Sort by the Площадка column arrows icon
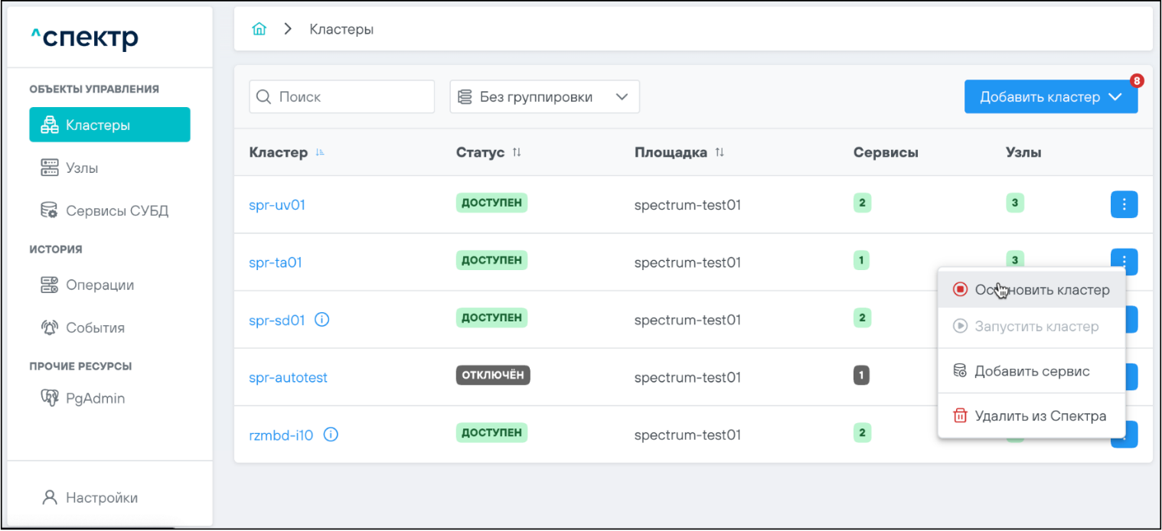The image size is (1162, 531). [720, 152]
